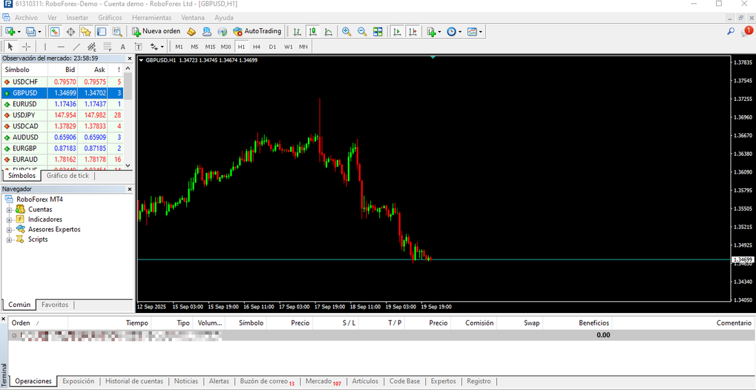Switch to M1 timeframe
Viewport: 756px width, 390px height.
(x=179, y=47)
